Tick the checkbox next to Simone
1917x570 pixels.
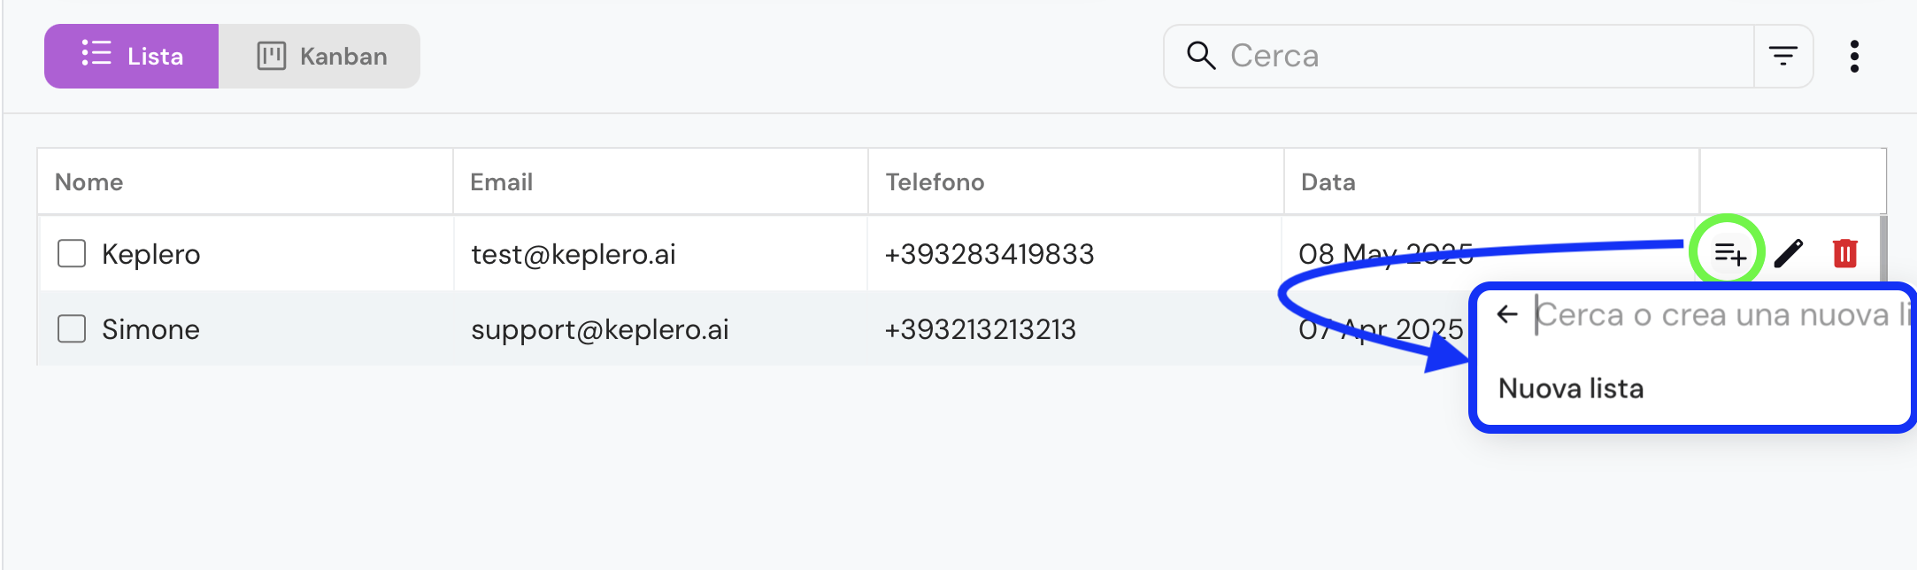(x=72, y=328)
